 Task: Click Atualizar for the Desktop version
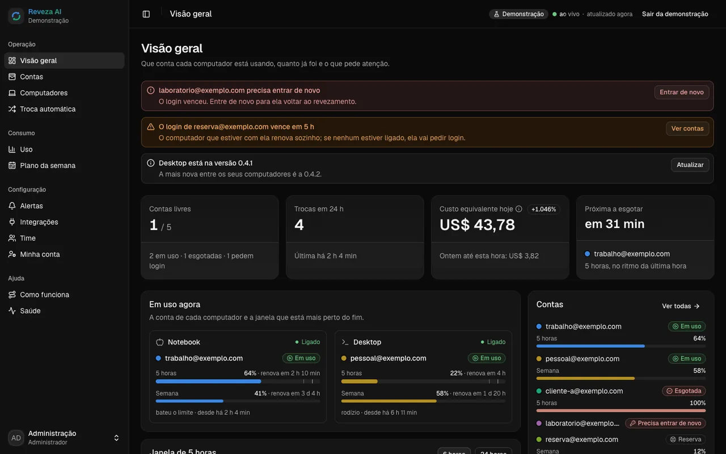690,165
